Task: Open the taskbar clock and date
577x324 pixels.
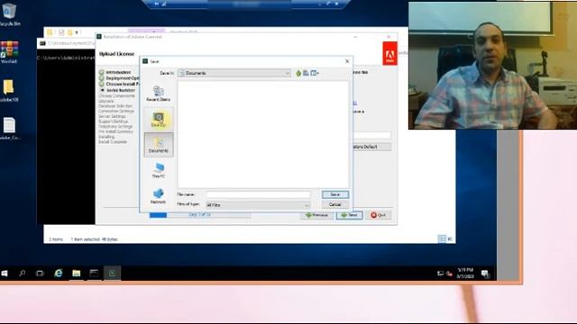Action: coord(465,273)
